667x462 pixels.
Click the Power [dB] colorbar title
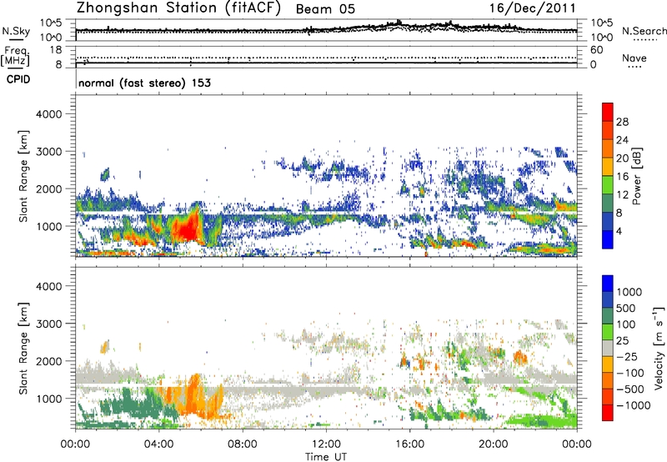(x=636, y=176)
